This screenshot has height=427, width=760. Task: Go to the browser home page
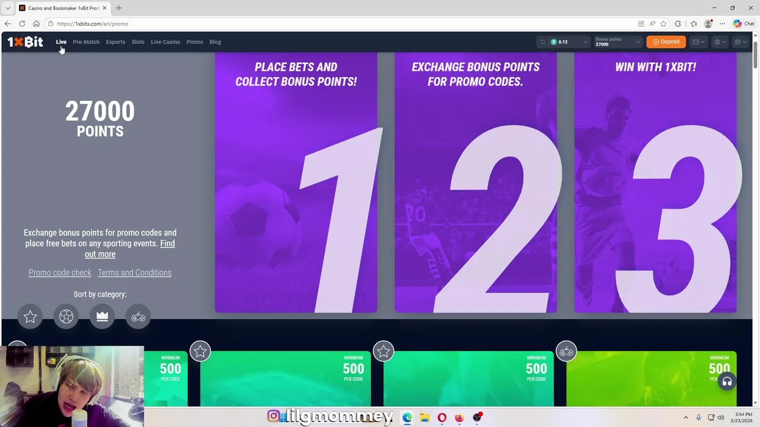tap(36, 24)
